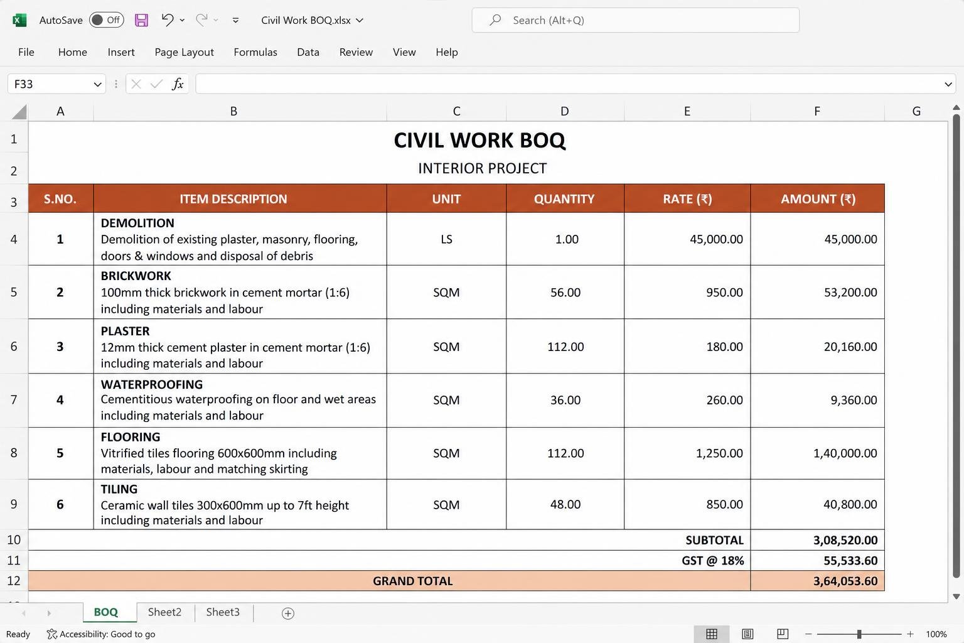Toggle AutoSave on

click(106, 20)
